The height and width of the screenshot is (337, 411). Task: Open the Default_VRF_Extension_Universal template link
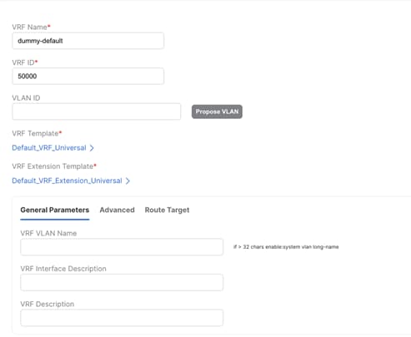(x=67, y=181)
